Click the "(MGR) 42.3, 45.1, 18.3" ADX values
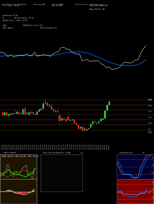154x204 pixels. pyautogui.click(x=33, y=25)
